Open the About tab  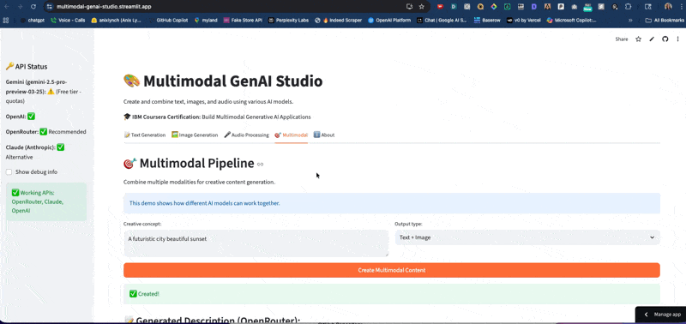point(324,135)
